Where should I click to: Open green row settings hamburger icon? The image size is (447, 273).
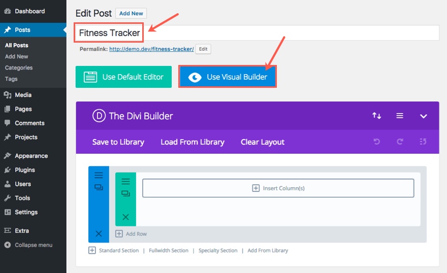click(x=125, y=181)
